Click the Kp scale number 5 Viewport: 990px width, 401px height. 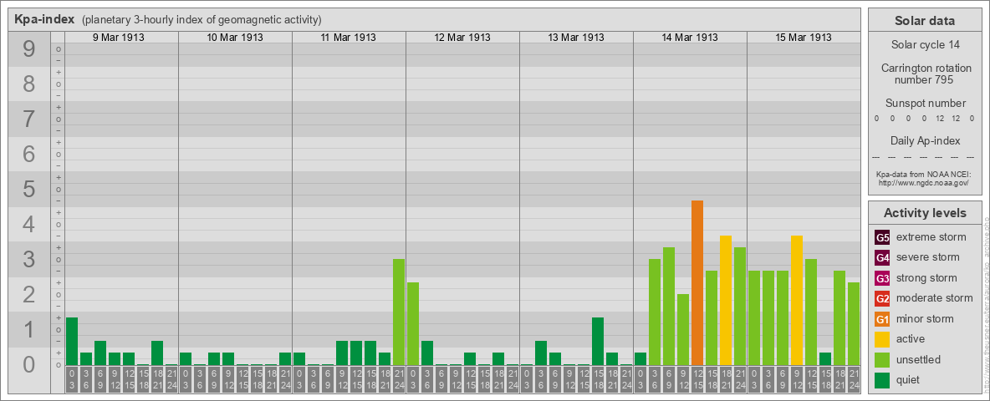(28, 189)
